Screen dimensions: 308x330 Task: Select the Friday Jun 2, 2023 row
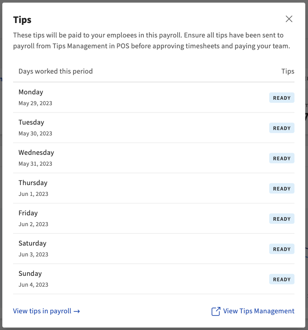click(x=135, y=218)
